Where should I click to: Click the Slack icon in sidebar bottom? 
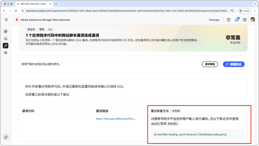pyautogui.click(x=6, y=137)
